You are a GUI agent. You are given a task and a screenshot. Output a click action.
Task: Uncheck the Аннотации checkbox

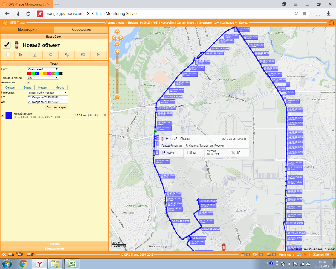tap(29, 82)
